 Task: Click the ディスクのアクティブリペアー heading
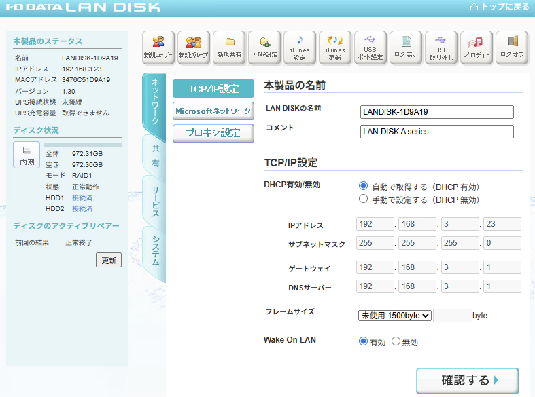tap(67, 225)
